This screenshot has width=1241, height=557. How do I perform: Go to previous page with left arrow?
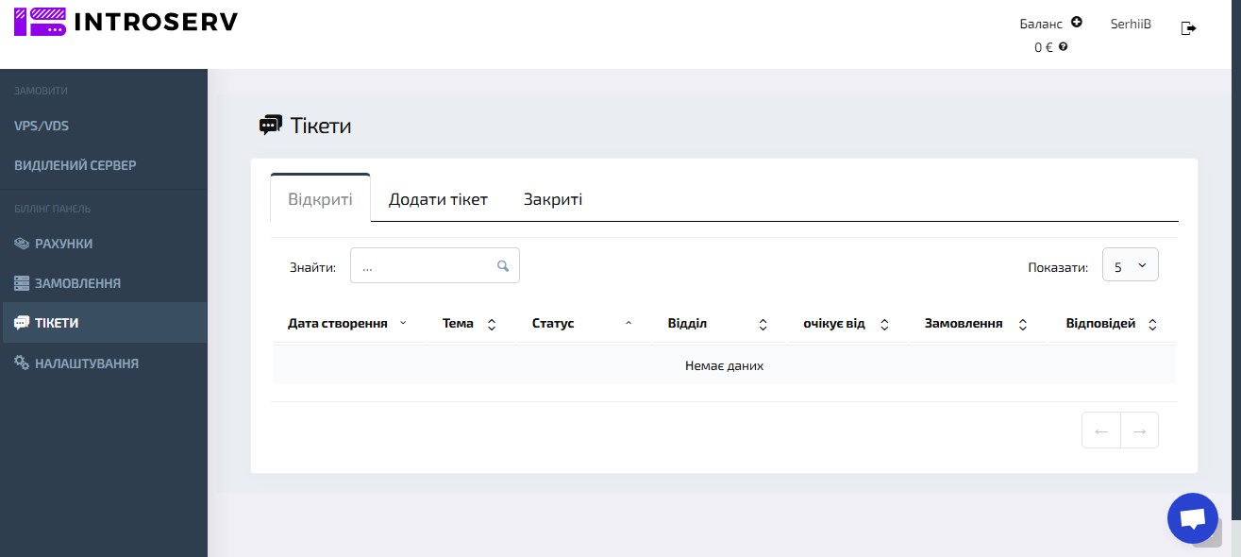pyautogui.click(x=1100, y=430)
